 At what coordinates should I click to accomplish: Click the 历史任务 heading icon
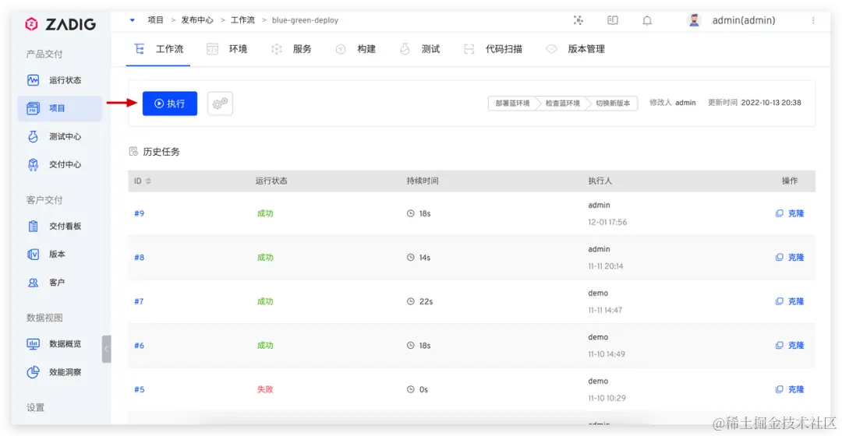pos(134,152)
